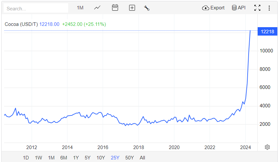The width and height of the screenshot is (278, 162).
Task: Select the 50Y time range
Action: click(129, 158)
